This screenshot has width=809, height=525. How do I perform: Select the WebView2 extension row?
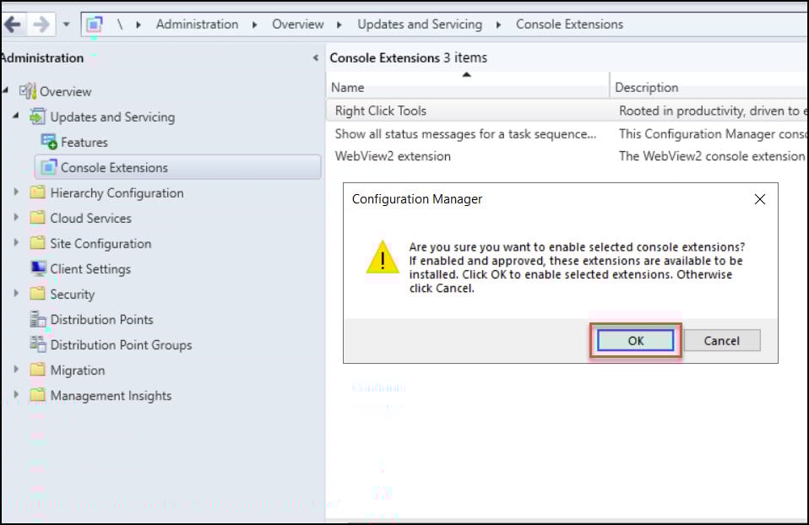(567, 156)
